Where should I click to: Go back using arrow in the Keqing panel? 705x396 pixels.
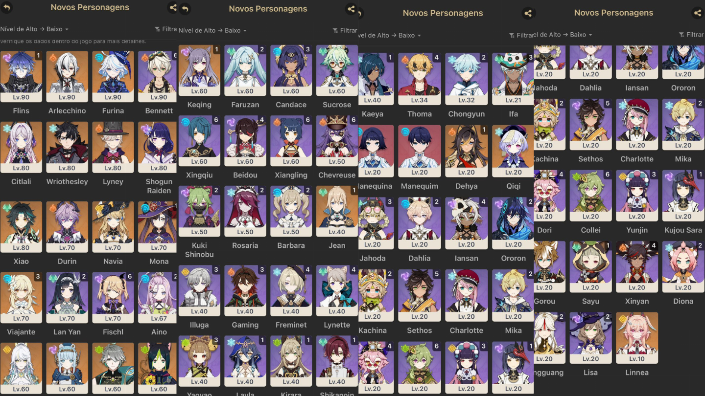(x=185, y=9)
